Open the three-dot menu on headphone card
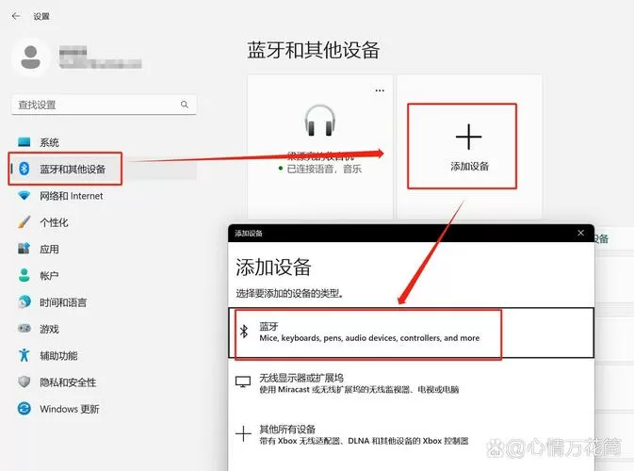This screenshot has width=634, height=471. 380,90
